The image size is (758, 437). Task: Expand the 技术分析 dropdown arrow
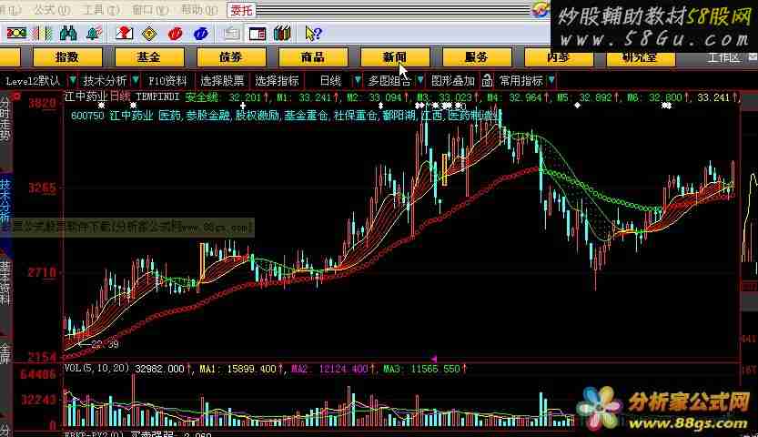pos(136,80)
